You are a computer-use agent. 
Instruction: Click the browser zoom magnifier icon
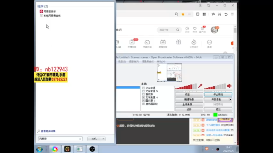pyautogui.click(x=176, y=14)
